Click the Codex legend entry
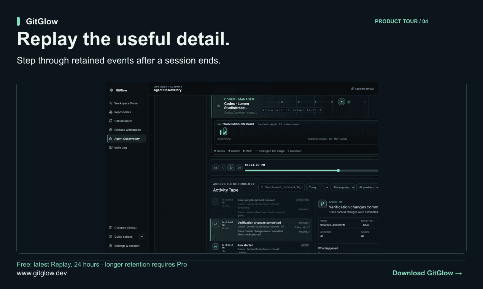The width and height of the screenshot is (483, 289). tap(220, 151)
